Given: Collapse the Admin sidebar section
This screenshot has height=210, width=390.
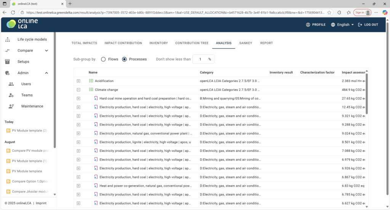Looking at the screenshot, I should pos(46,73).
